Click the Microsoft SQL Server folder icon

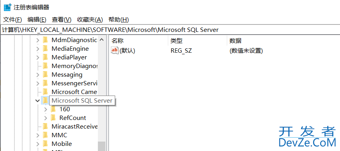(x=45, y=100)
